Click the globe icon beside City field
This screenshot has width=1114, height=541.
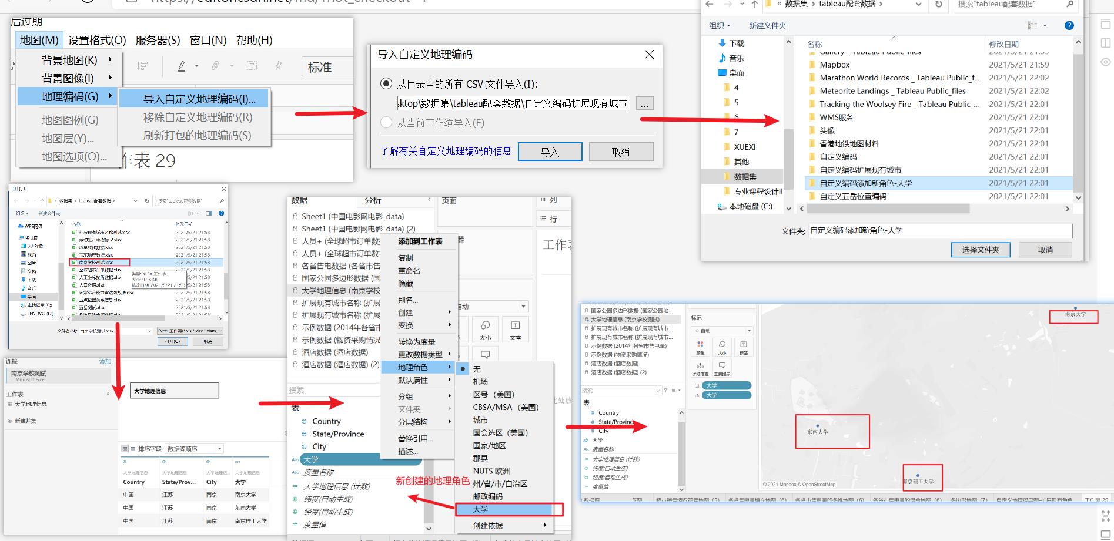pyautogui.click(x=304, y=446)
